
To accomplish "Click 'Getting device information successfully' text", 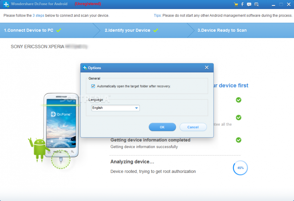I will point(144,147).
